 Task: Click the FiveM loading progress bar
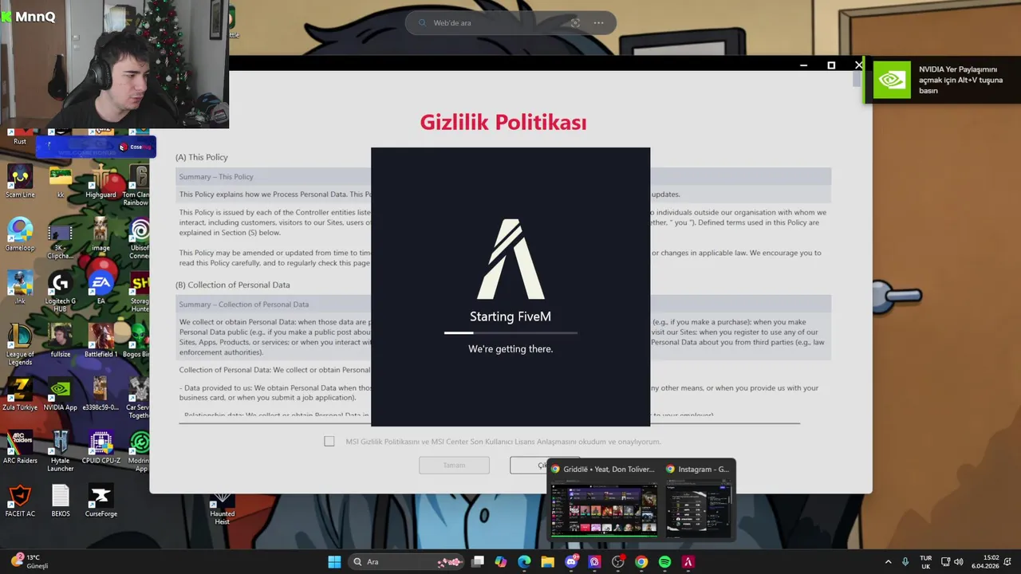coord(510,332)
